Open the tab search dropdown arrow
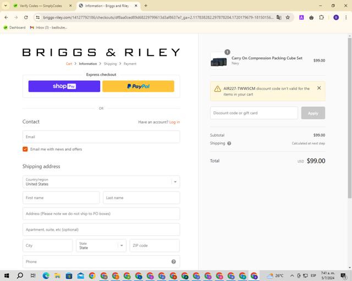The width and height of the screenshot is (352, 281). pos(5,6)
